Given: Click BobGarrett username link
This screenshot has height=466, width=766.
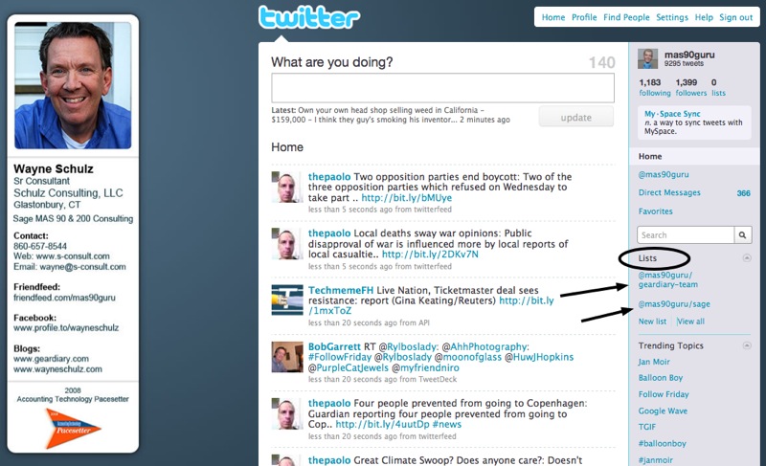Looking at the screenshot, I should click(x=334, y=347).
